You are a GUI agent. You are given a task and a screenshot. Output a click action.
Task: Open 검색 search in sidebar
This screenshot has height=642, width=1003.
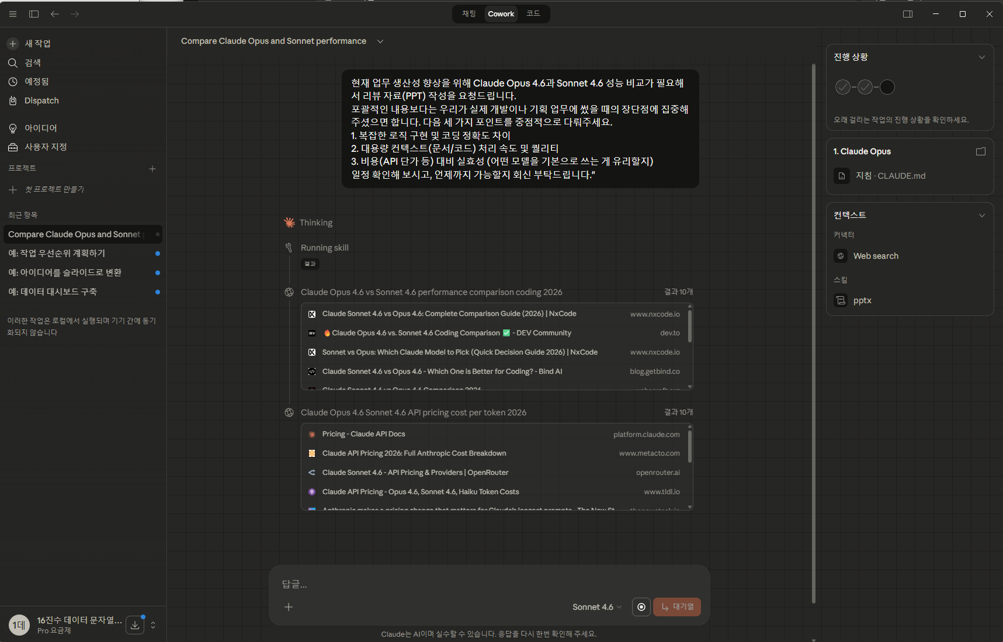(82, 63)
